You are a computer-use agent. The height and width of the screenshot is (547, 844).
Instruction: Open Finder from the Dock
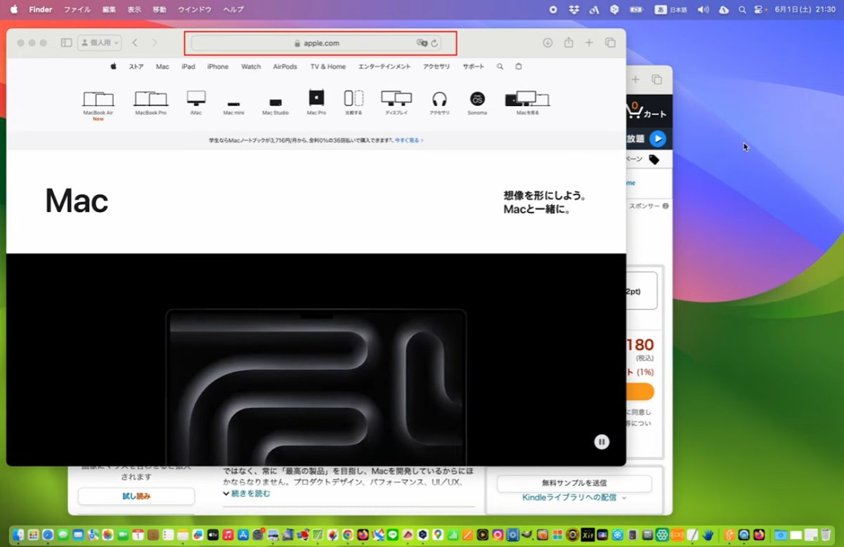(18, 534)
